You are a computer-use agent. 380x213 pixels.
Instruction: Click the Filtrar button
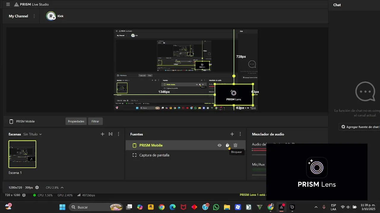tap(95, 121)
